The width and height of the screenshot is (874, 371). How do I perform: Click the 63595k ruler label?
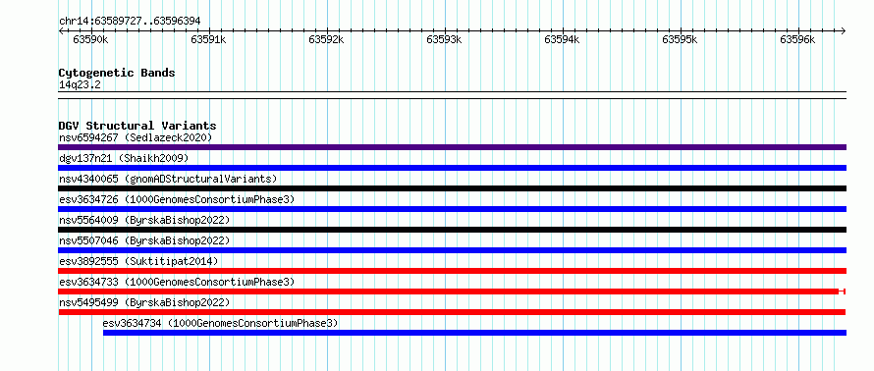point(680,39)
